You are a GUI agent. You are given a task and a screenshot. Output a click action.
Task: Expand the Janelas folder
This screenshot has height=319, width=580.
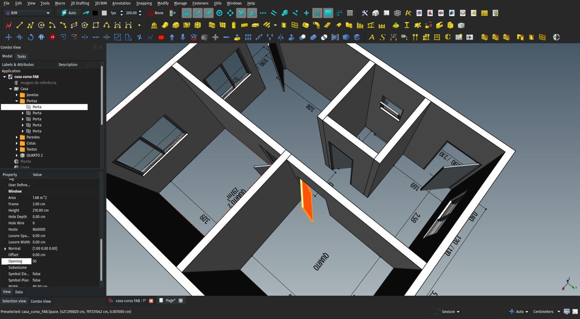click(17, 95)
